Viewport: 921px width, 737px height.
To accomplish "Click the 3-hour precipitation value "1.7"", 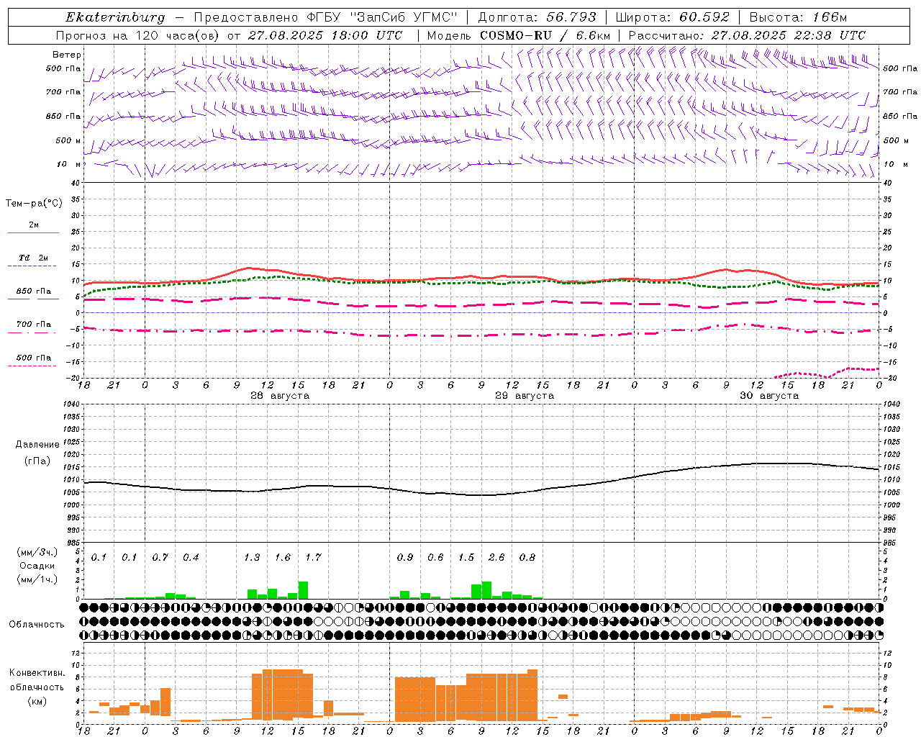I will (313, 557).
